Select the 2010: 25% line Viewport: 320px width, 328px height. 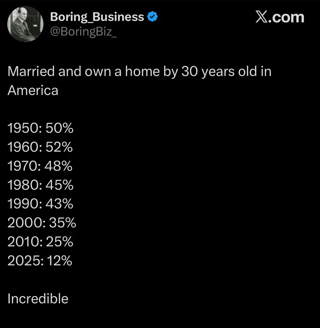pyautogui.click(x=40, y=241)
